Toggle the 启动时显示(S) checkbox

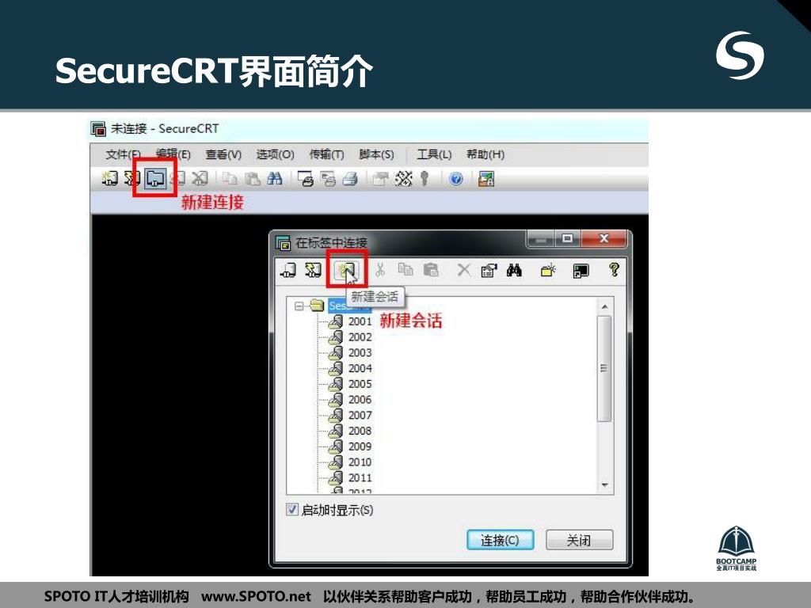292,510
